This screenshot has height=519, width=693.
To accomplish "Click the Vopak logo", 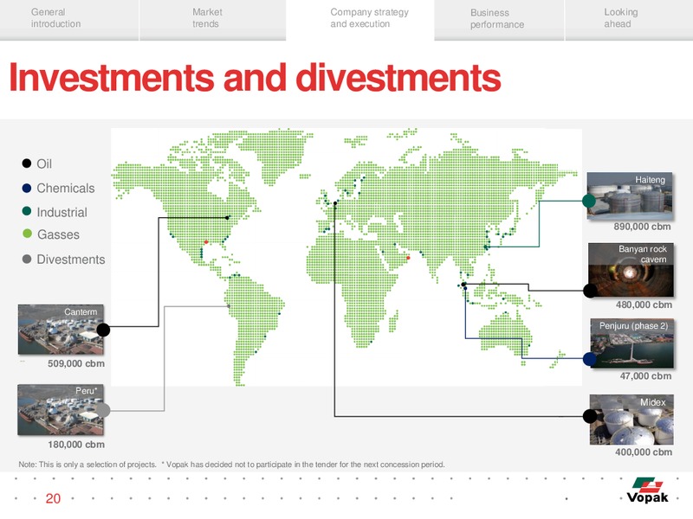I will pyautogui.click(x=648, y=490).
